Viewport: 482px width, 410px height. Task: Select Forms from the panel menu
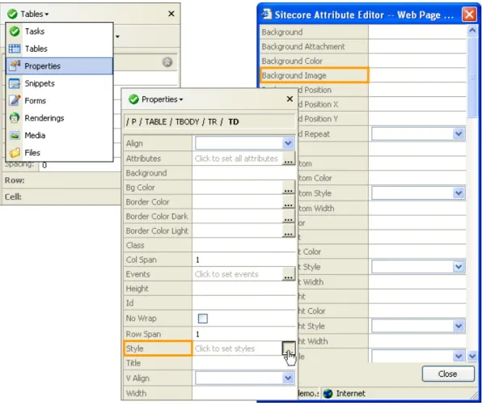pyautogui.click(x=60, y=100)
